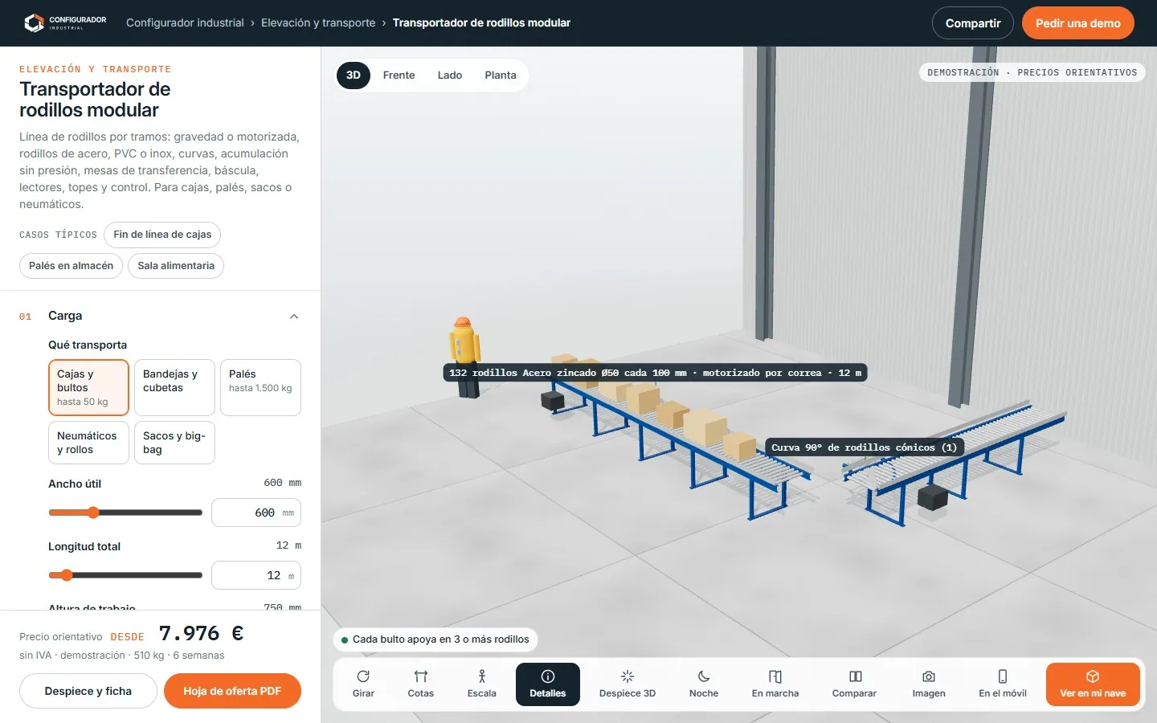Switch to the Planta view tab

point(501,76)
